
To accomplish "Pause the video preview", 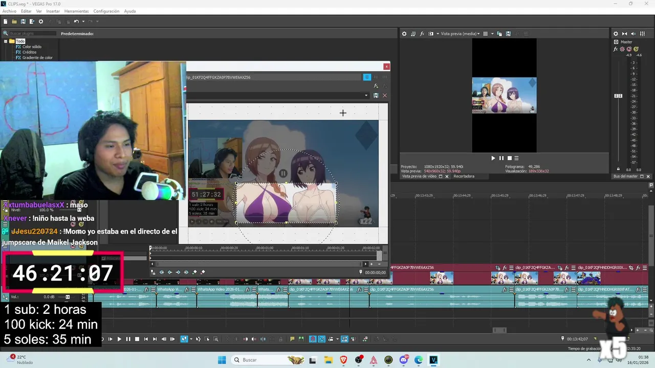I will click(501, 158).
